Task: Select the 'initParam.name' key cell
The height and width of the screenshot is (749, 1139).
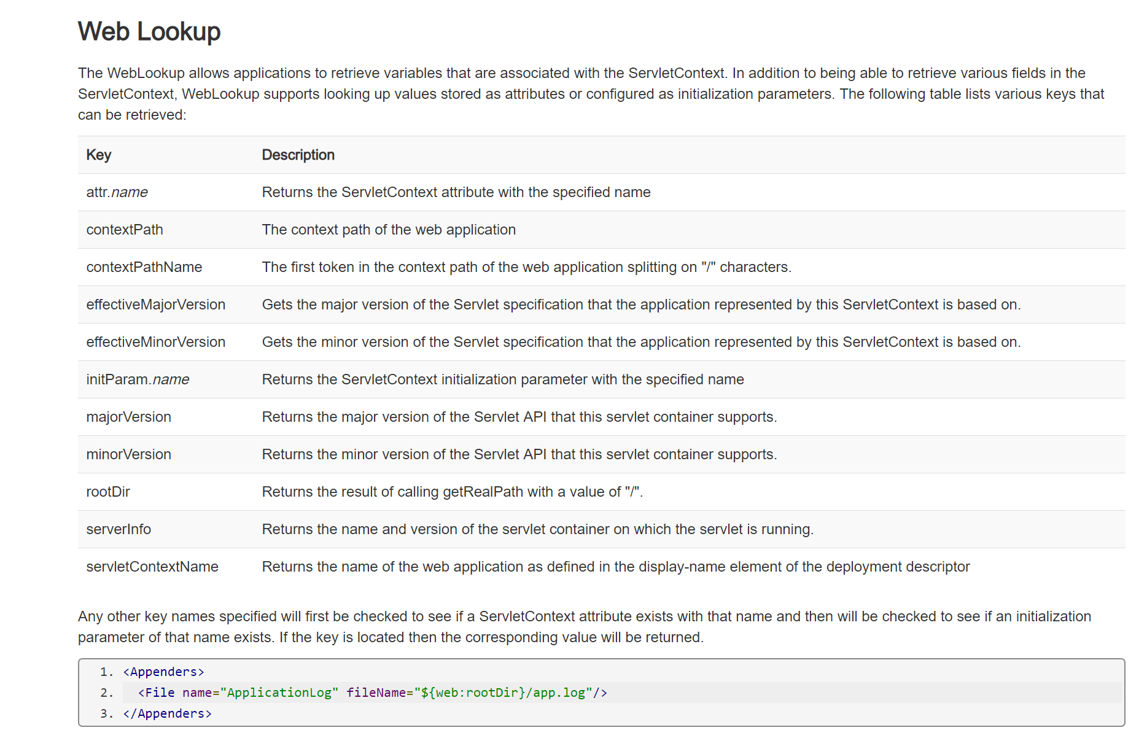Action: (x=138, y=379)
